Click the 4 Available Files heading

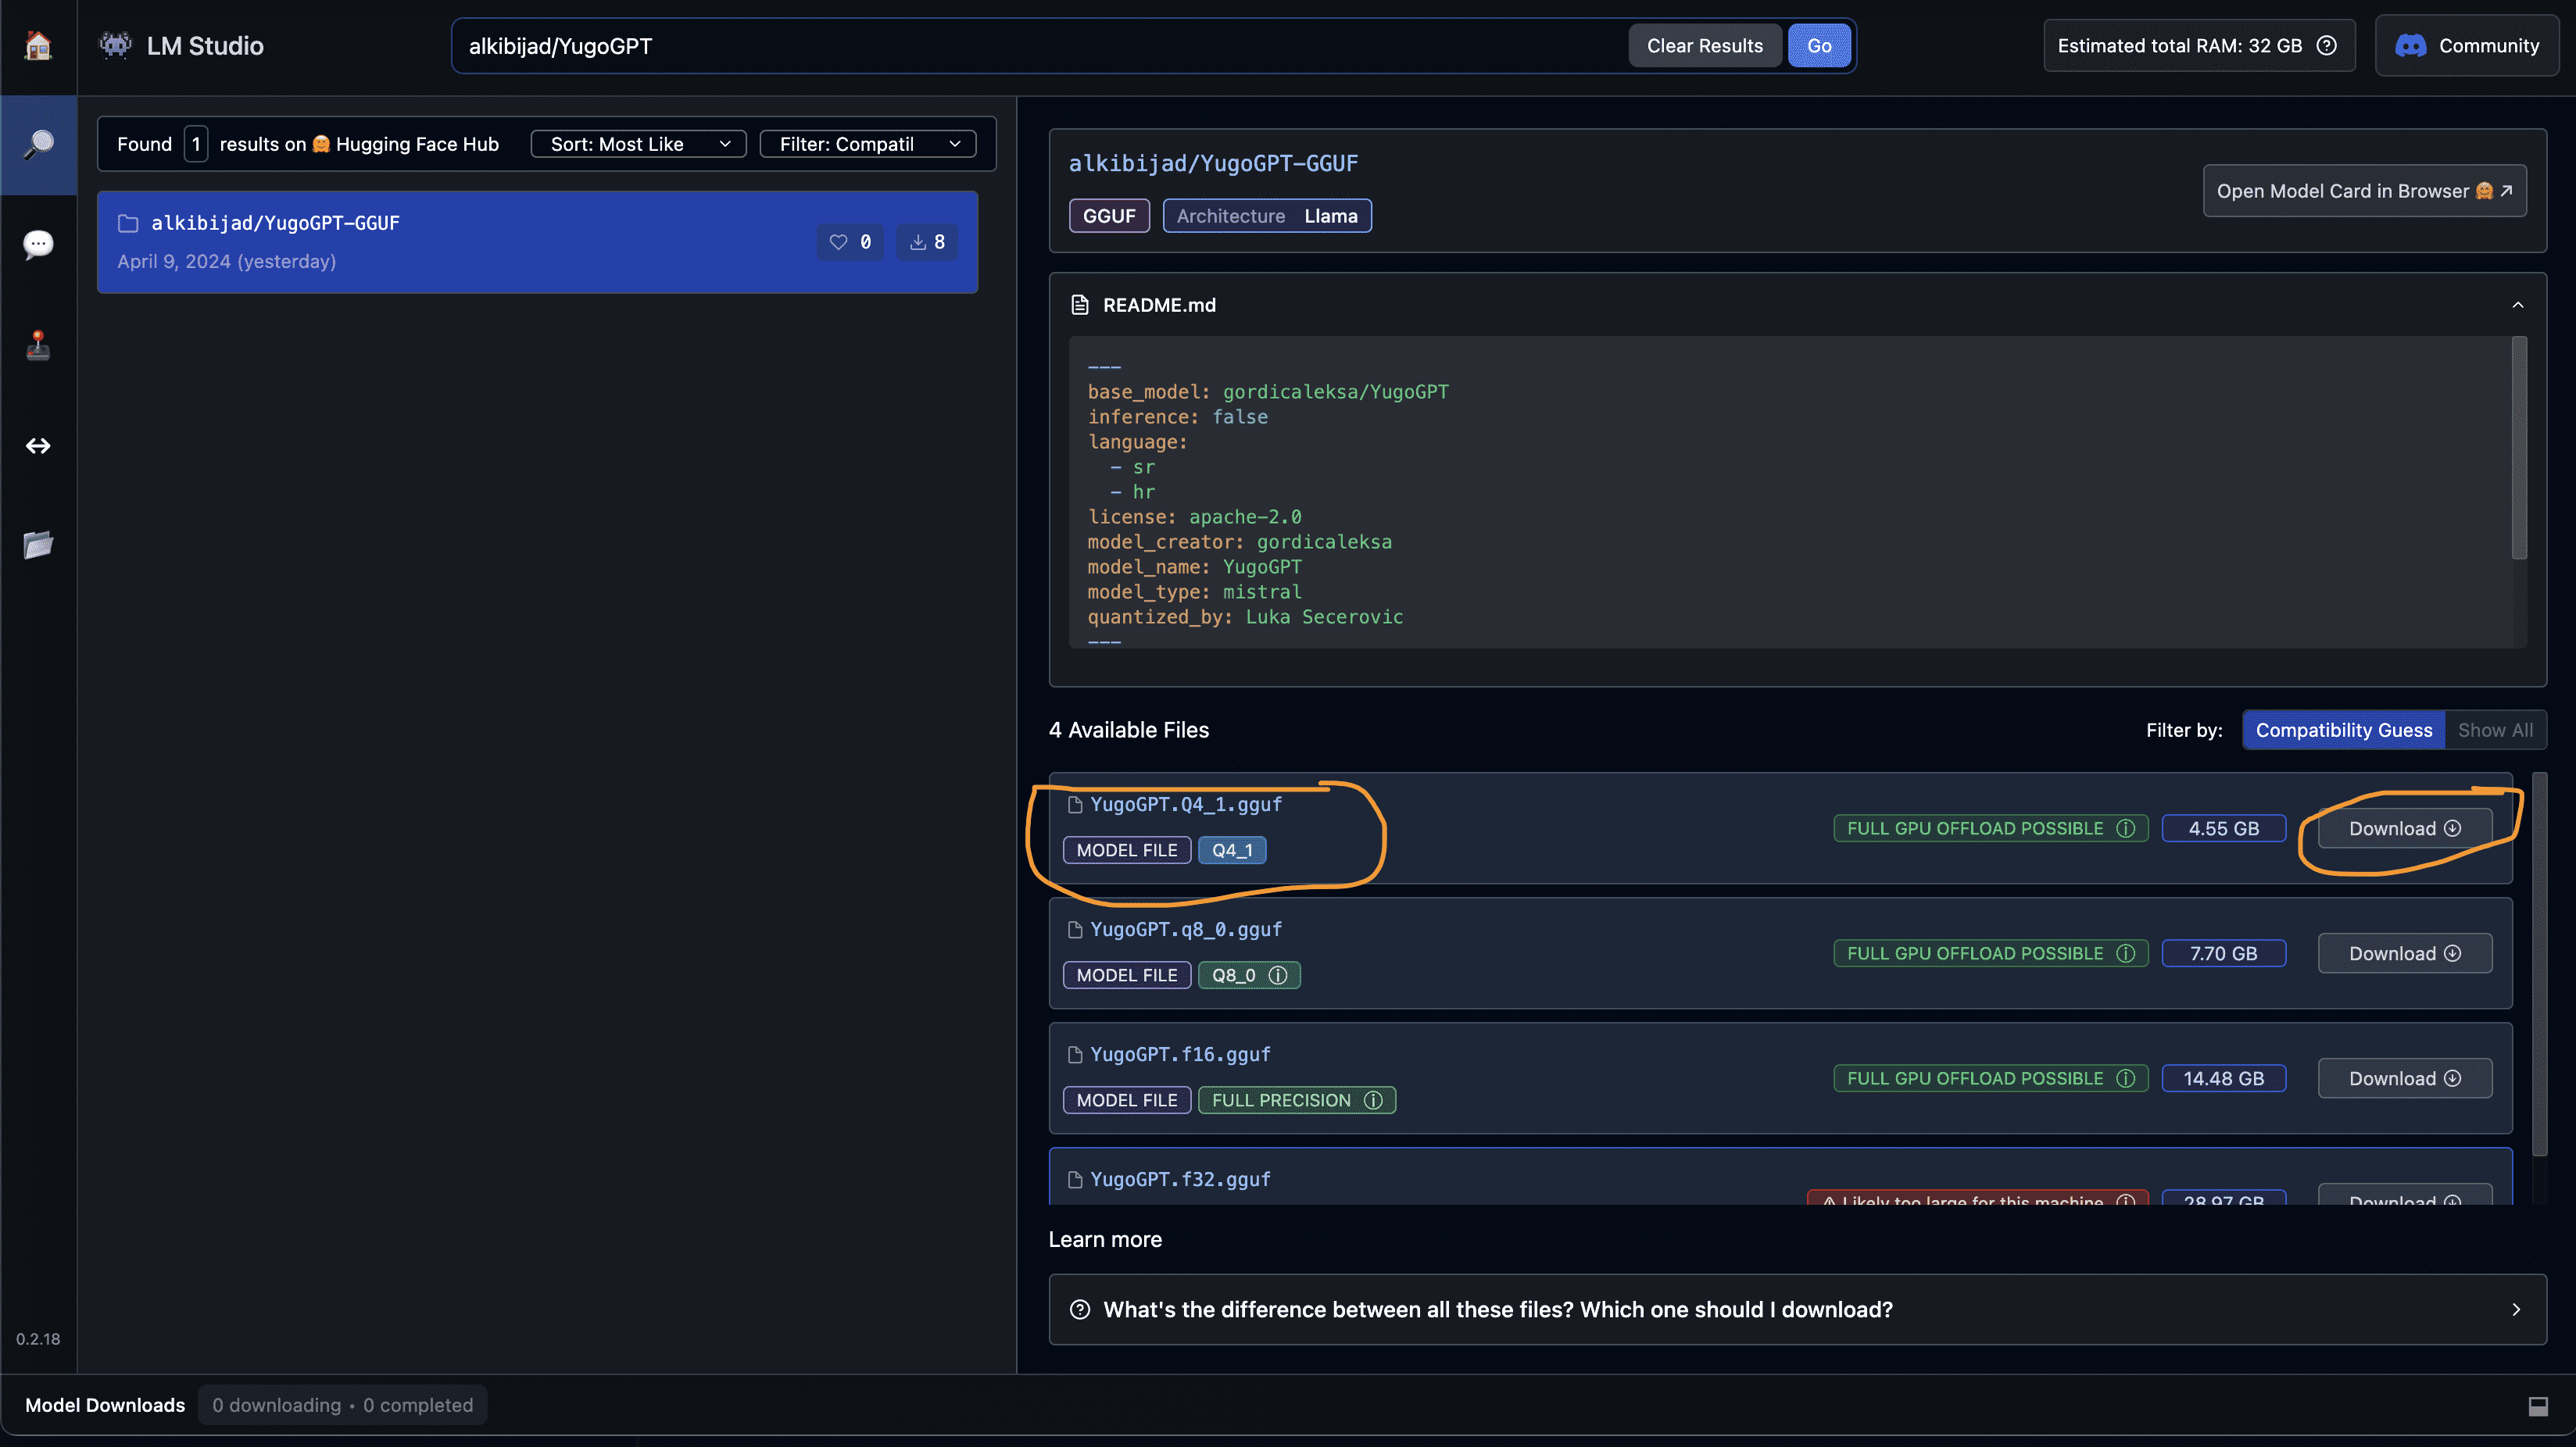[1128, 731]
